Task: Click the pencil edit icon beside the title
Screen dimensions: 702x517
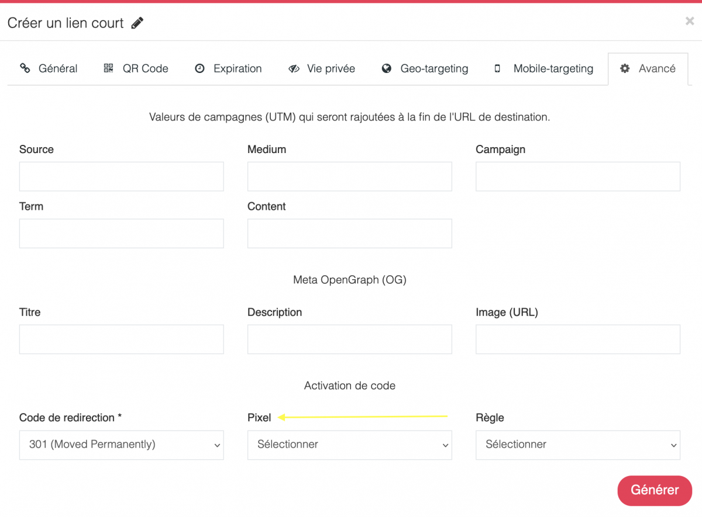Action: pos(137,23)
